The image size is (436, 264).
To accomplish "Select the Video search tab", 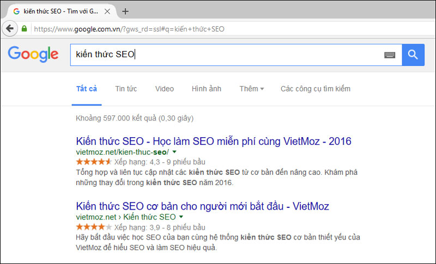I will 165,89.
